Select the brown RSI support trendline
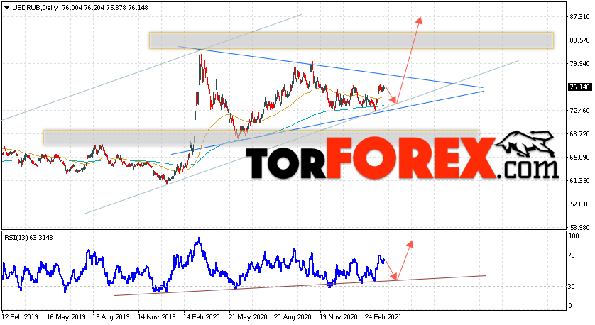 (300, 285)
